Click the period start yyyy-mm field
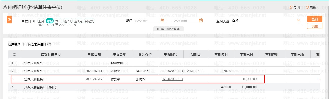Image resolution: width=329 pixels, height=99 pixels. [147, 21]
